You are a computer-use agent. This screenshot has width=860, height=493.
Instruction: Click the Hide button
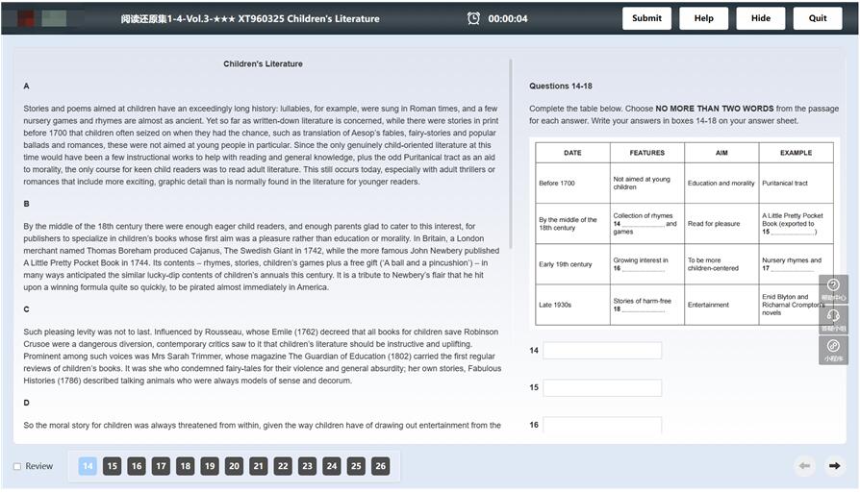(761, 18)
